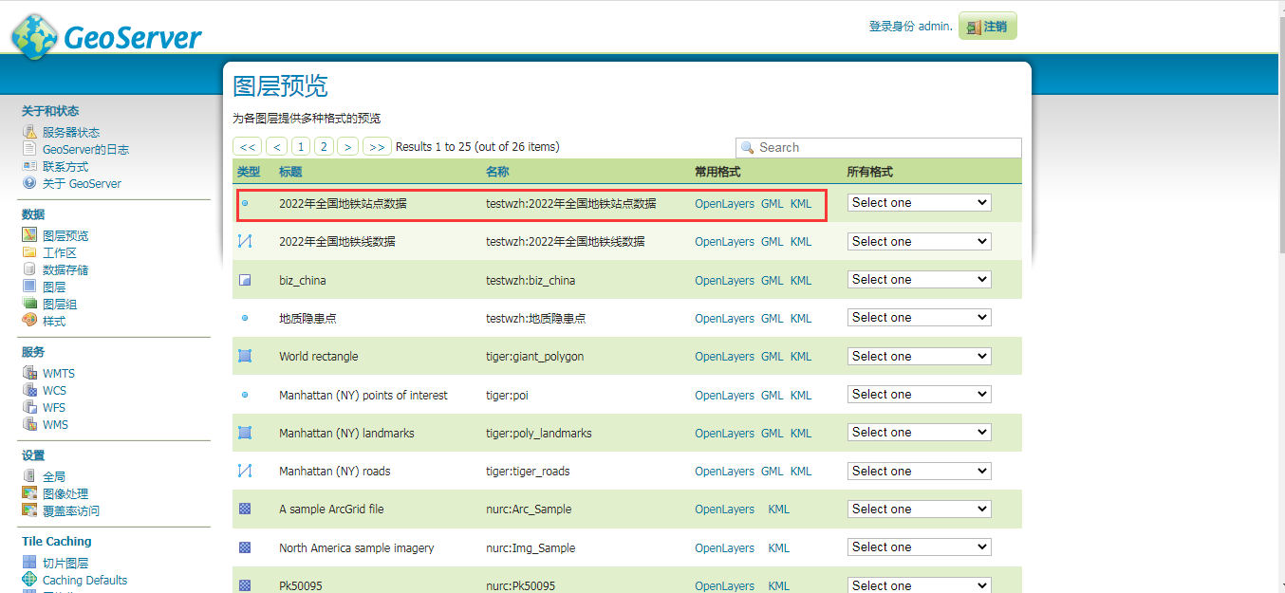
Task: Click the 图层组 (Layer Groups) icon
Action: coord(28,304)
